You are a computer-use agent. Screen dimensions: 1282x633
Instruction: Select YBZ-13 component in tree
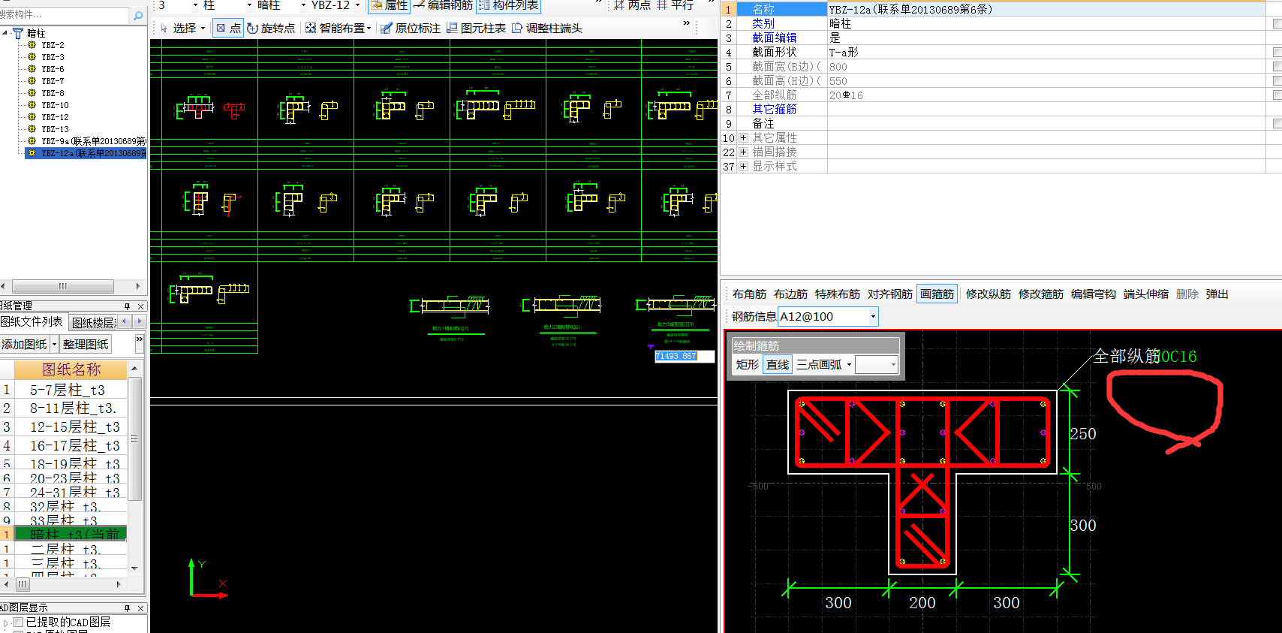55,129
